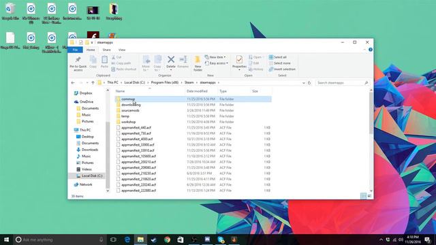Open Downloads in navigation pane
The image size is (436, 245).
click(x=87, y=150)
